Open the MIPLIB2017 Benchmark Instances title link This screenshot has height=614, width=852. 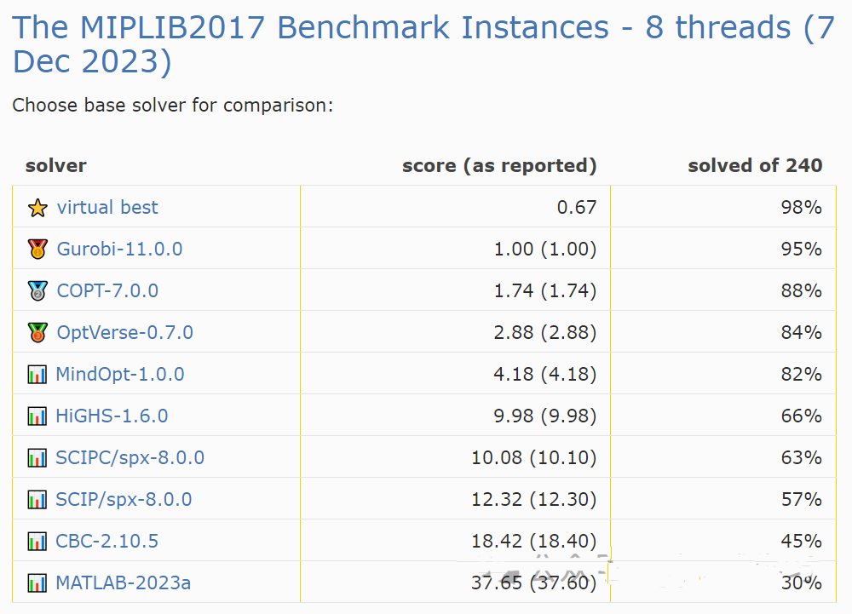click(x=423, y=44)
